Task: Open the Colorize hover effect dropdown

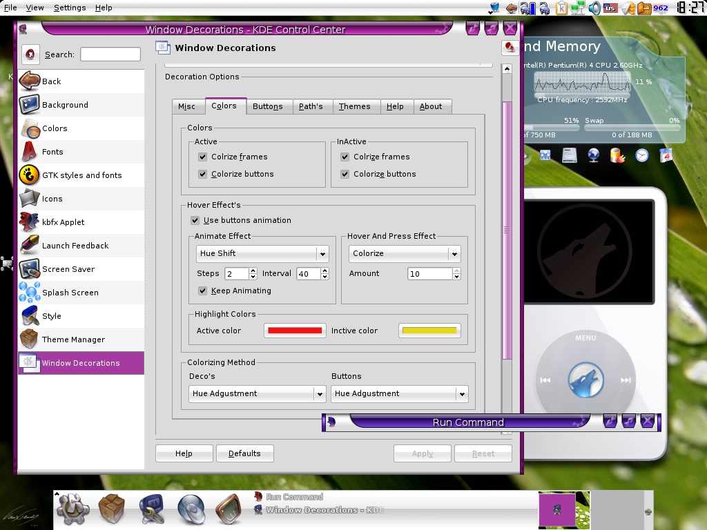Action: pos(405,254)
